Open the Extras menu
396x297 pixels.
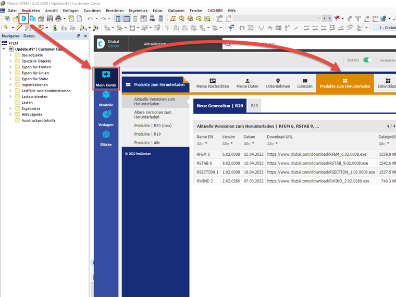[x=157, y=10]
